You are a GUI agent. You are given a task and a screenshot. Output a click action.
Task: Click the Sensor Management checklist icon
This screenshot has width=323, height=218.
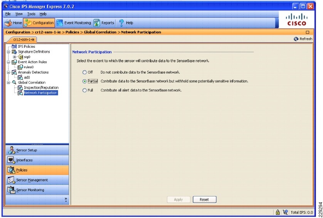point(11,180)
